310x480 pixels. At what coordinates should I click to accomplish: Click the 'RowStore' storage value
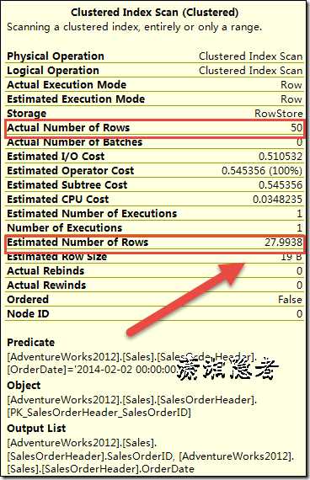279,114
